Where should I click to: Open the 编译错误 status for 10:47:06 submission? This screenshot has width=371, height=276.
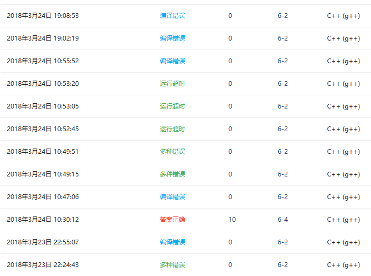(x=173, y=197)
